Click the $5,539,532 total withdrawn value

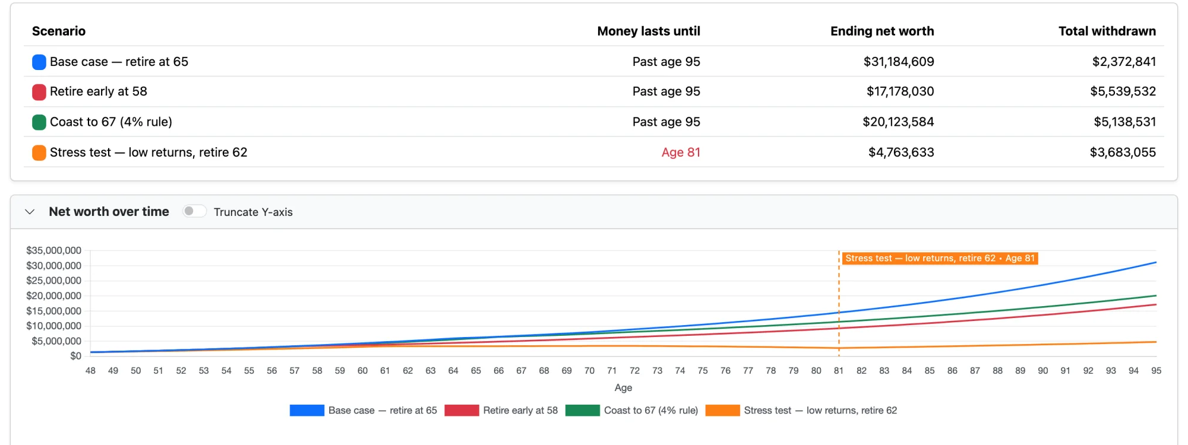(x=1123, y=91)
